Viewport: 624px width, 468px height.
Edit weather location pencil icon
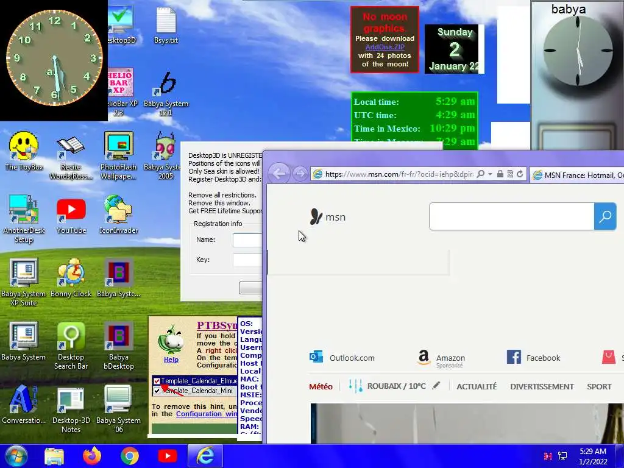[436, 385]
